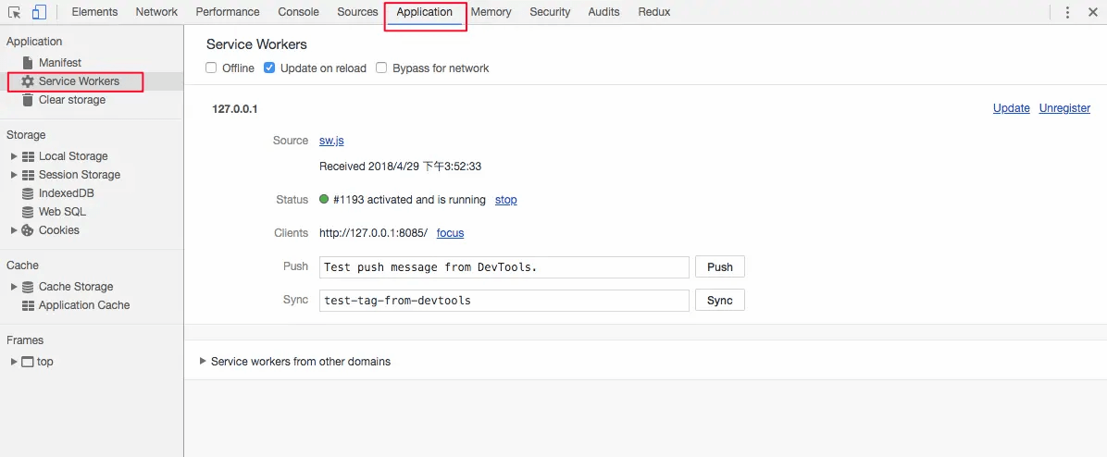Image resolution: width=1107 pixels, height=457 pixels.
Task: Expand the Local Storage tree
Action: tap(14, 156)
